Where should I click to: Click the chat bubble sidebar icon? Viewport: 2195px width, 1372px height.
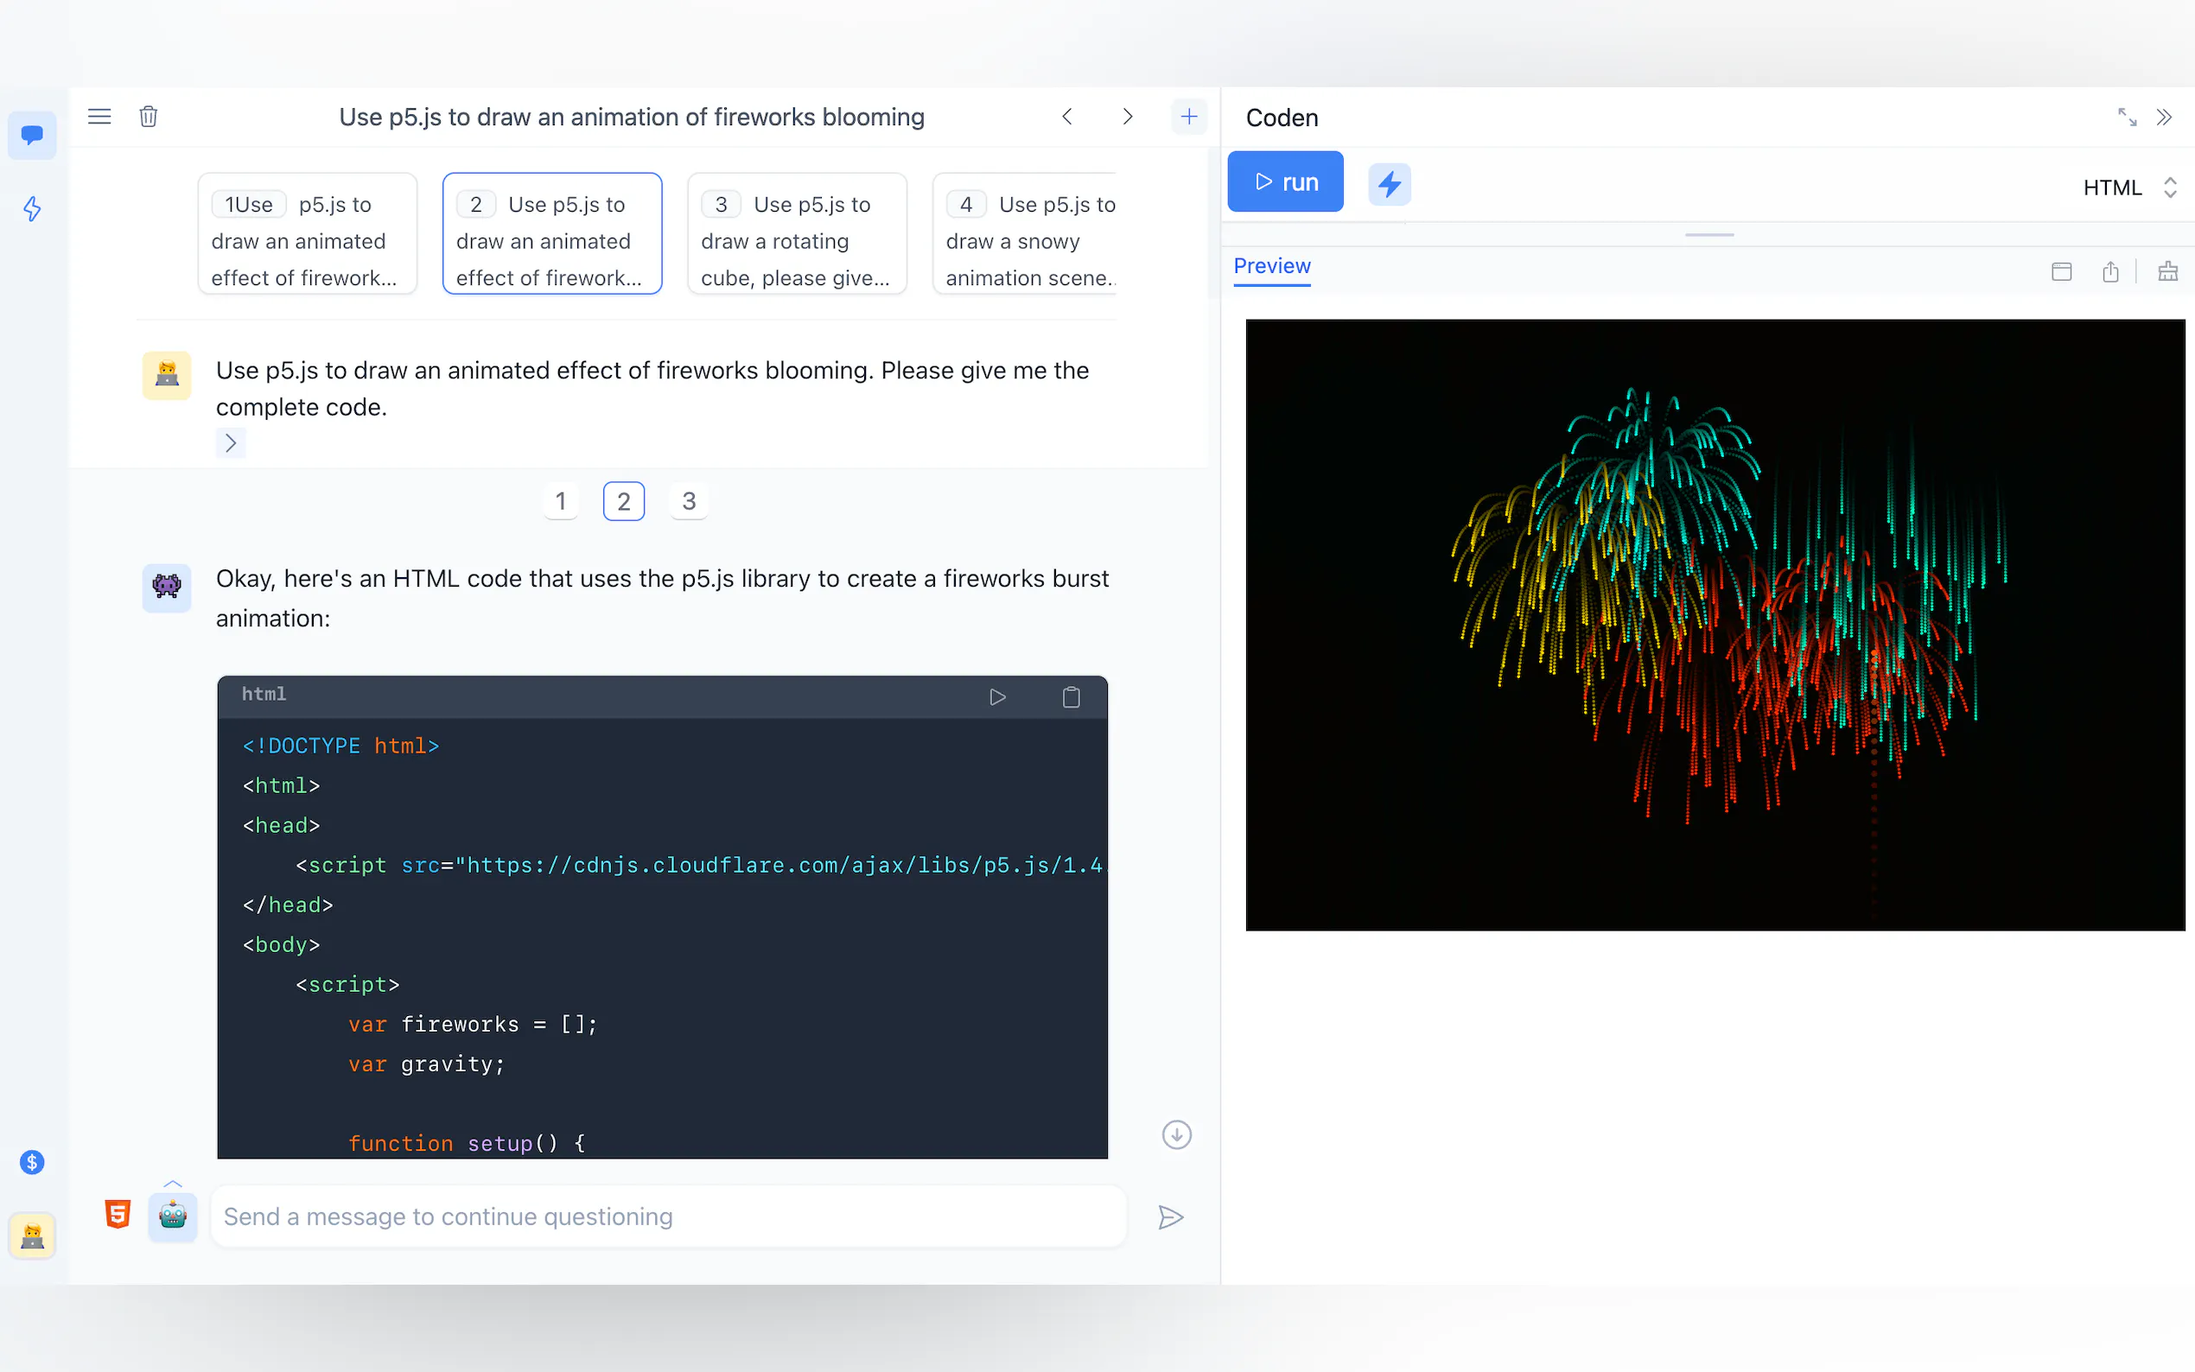pos(32,135)
